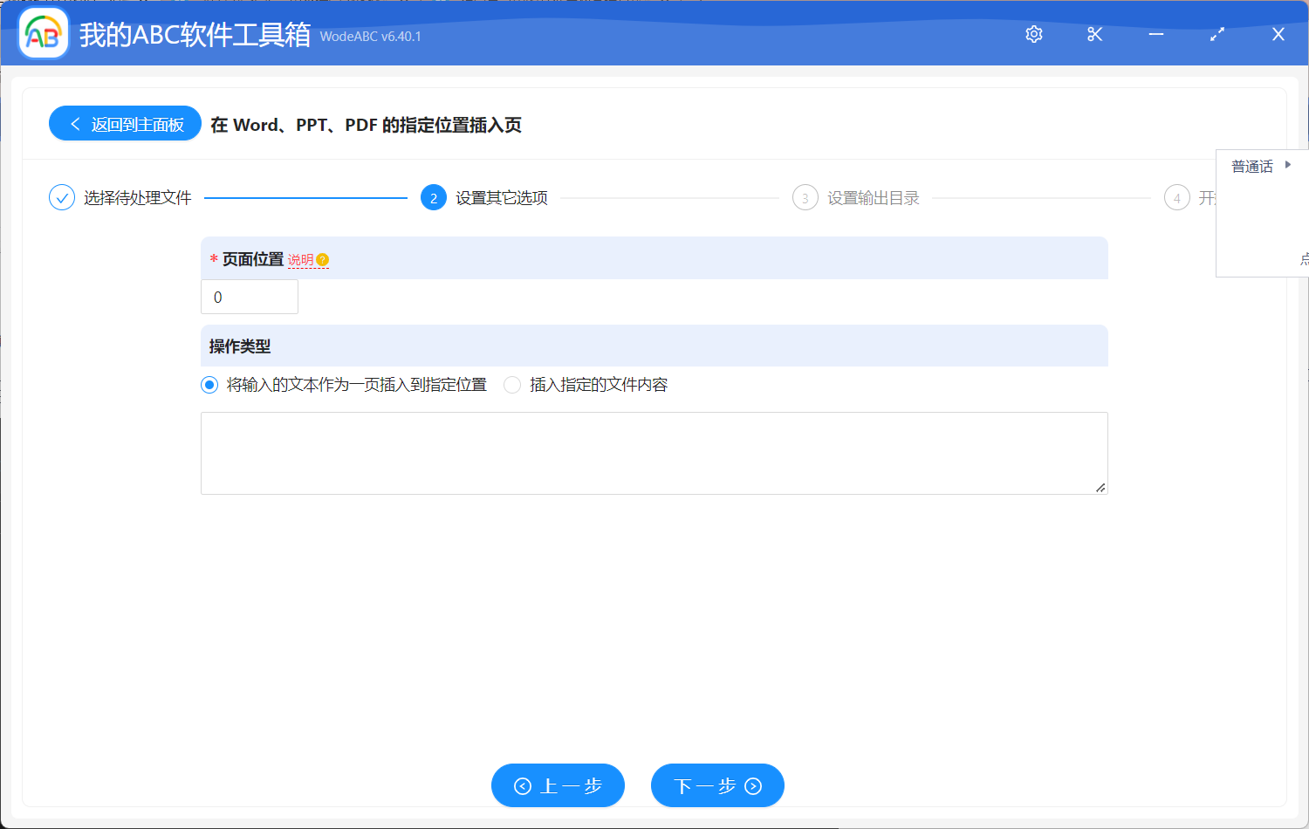Image resolution: width=1309 pixels, height=829 pixels.
Task: Click the numbered circle icon for step 2
Action: [434, 197]
